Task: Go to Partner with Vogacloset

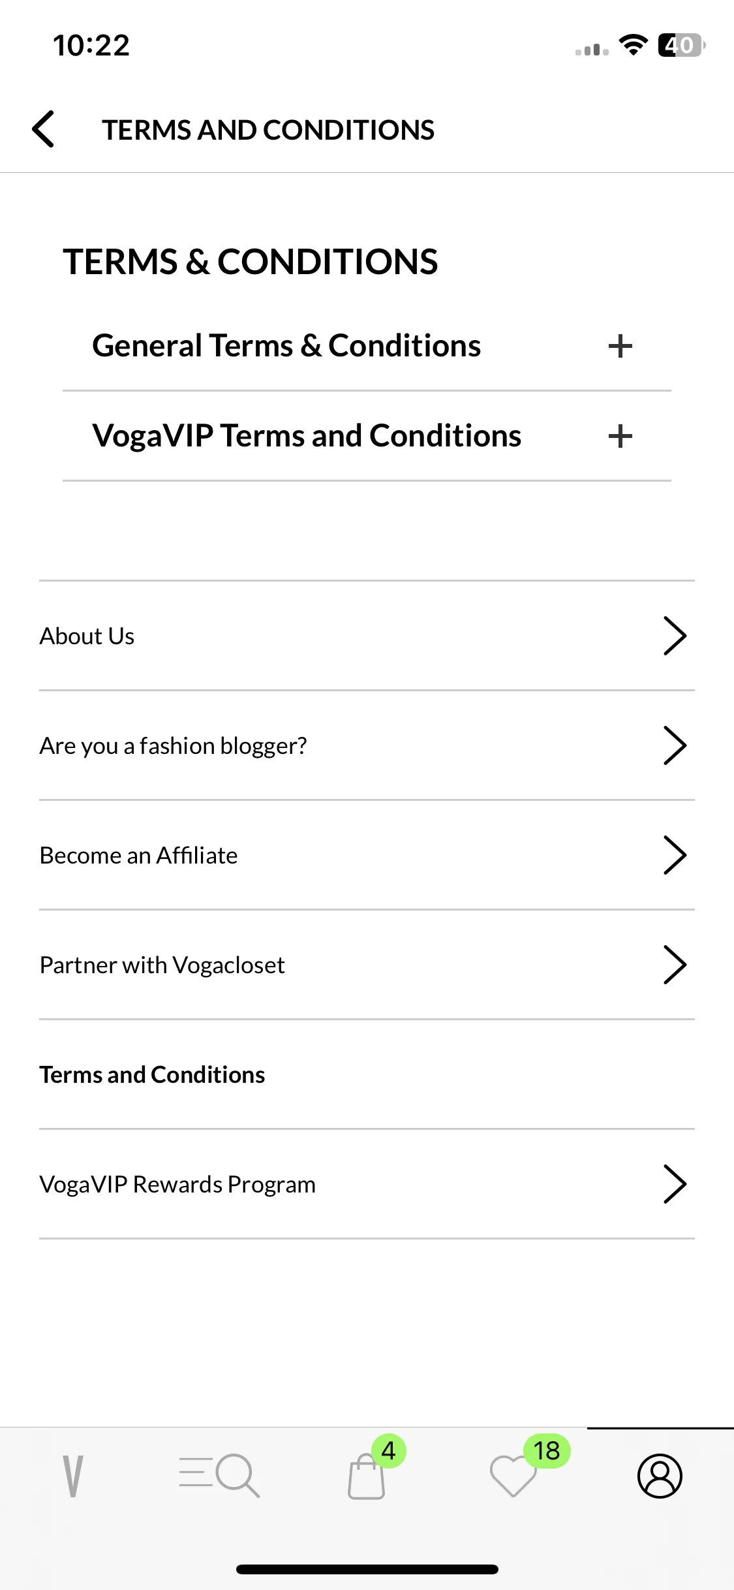Action: [367, 965]
